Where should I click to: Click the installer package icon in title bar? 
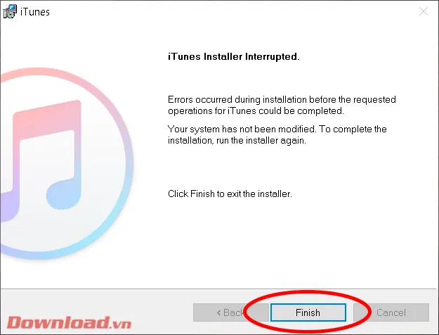click(x=10, y=12)
